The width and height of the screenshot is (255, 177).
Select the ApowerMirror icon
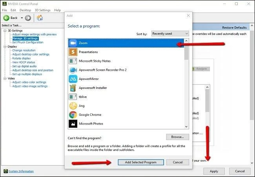(73, 79)
